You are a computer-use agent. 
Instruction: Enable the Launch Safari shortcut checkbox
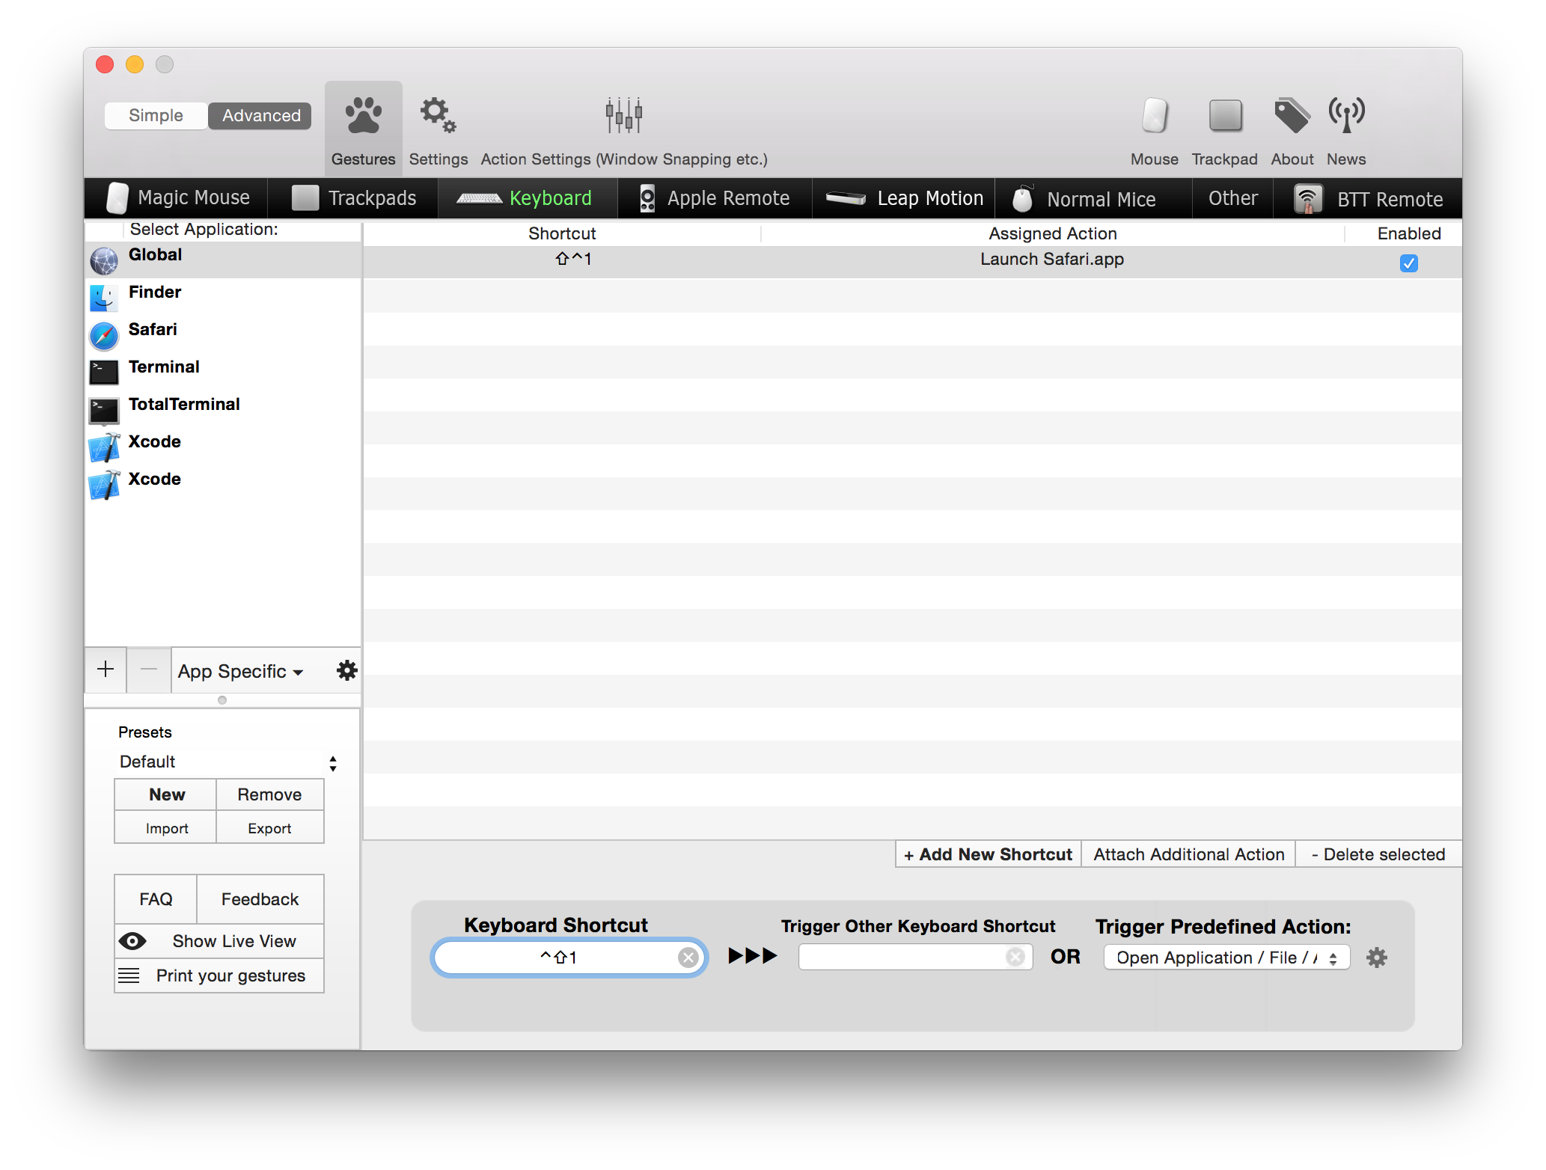pyautogui.click(x=1410, y=262)
